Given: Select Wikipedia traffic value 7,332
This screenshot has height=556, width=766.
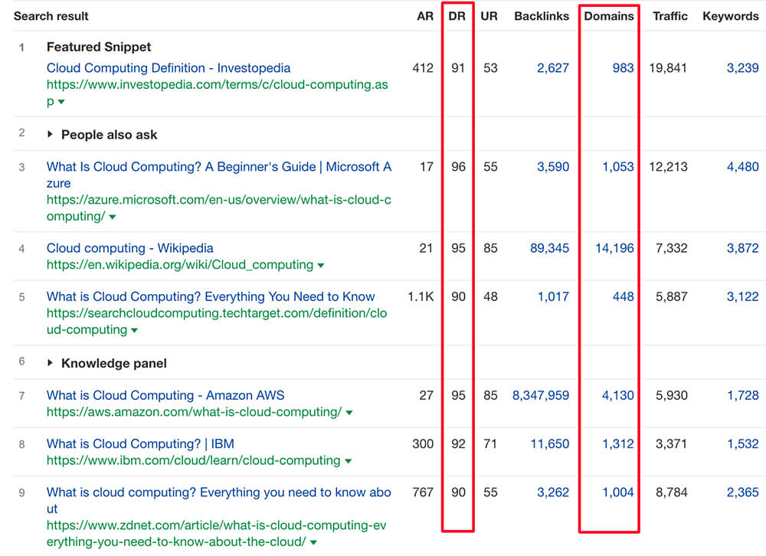Looking at the screenshot, I should [671, 248].
